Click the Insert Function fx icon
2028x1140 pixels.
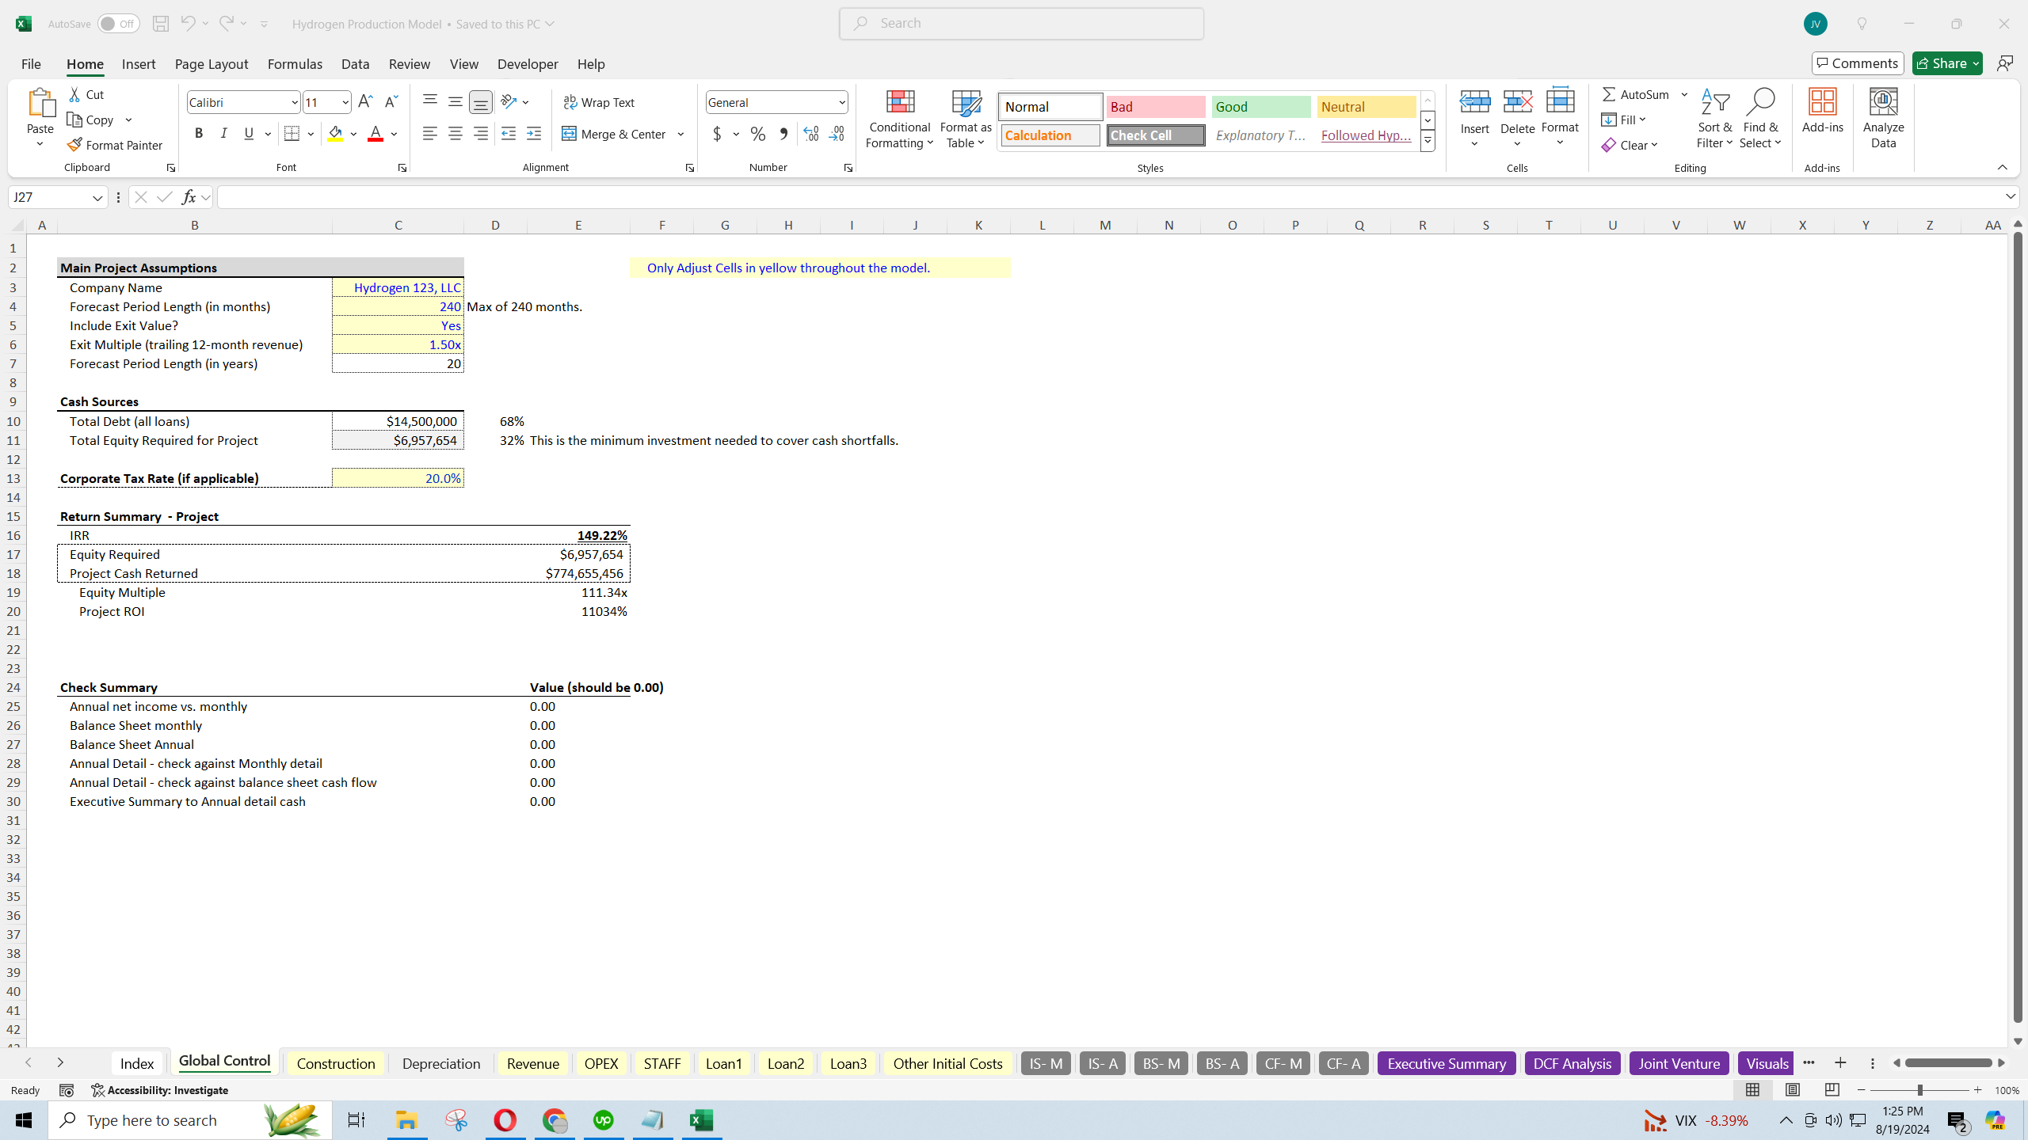click(189, 197)
